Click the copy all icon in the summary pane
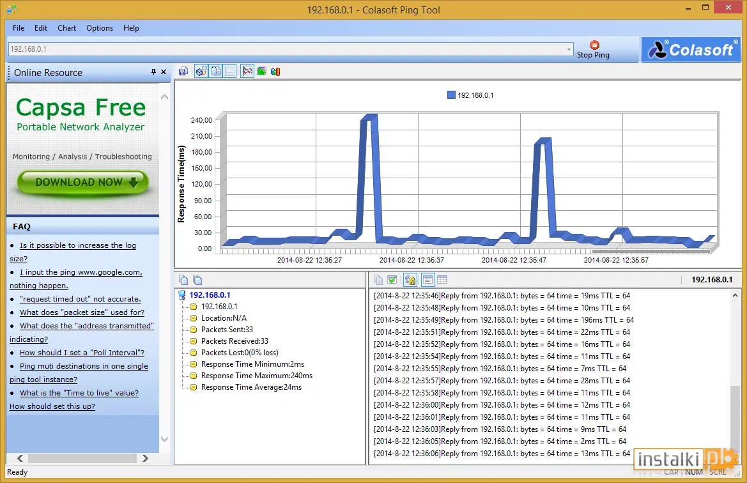The width and height of the screenshot is (747, 483). tap(197, 280)
